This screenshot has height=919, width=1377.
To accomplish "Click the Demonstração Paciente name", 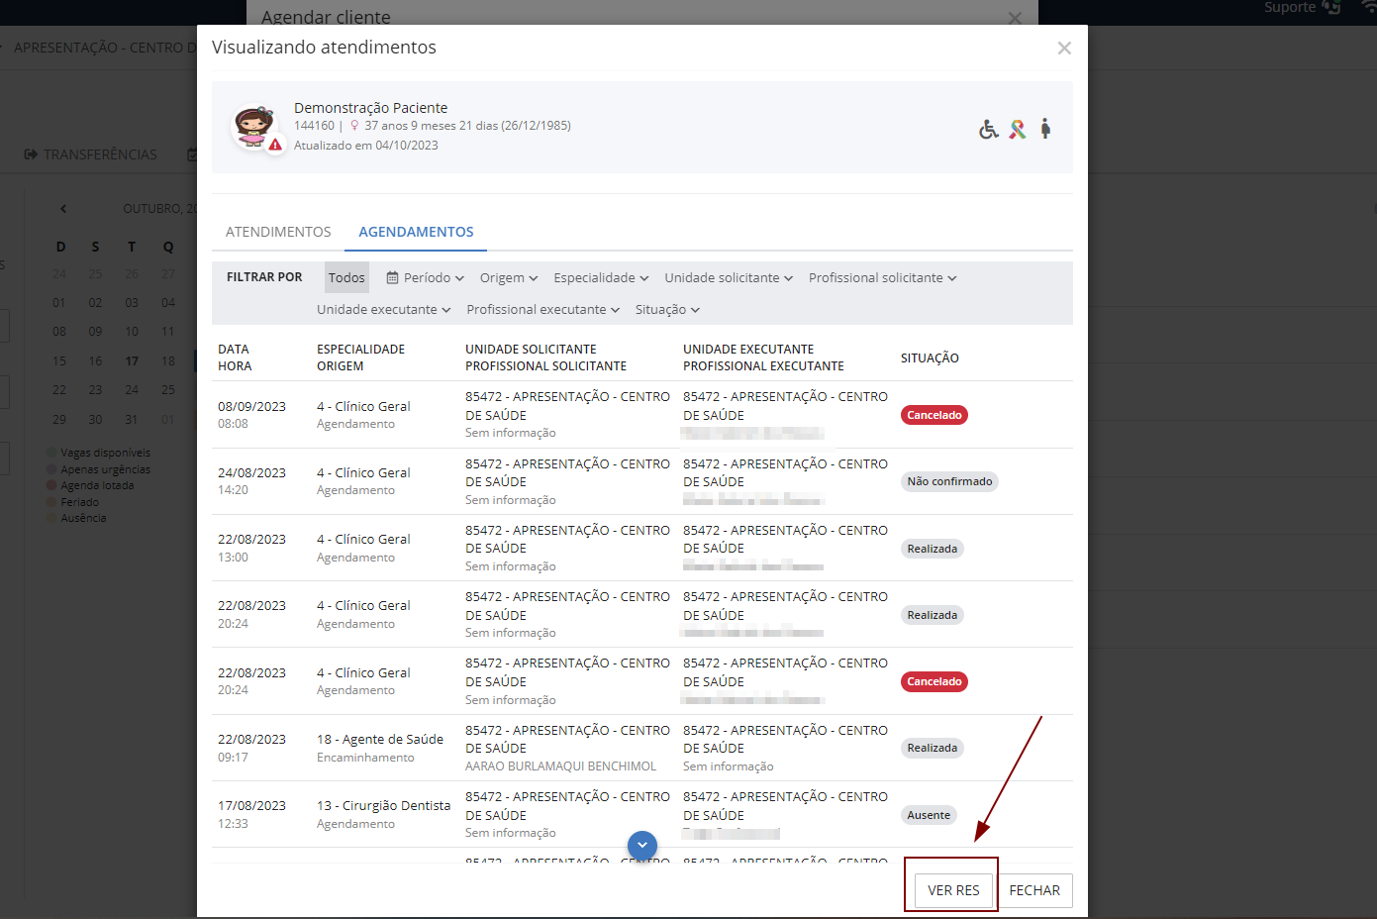I will tap(370, 108).
